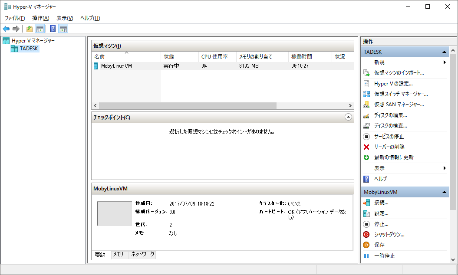Click the Back arrow toolbar icon
This screenshot has height=275, width=458.
tap(6, 29)
